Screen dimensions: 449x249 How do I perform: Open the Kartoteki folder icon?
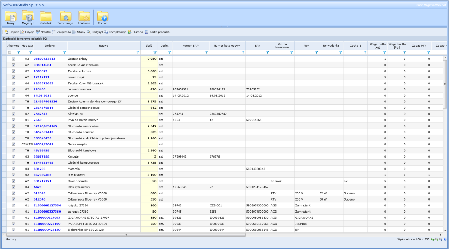coord(46,18)
